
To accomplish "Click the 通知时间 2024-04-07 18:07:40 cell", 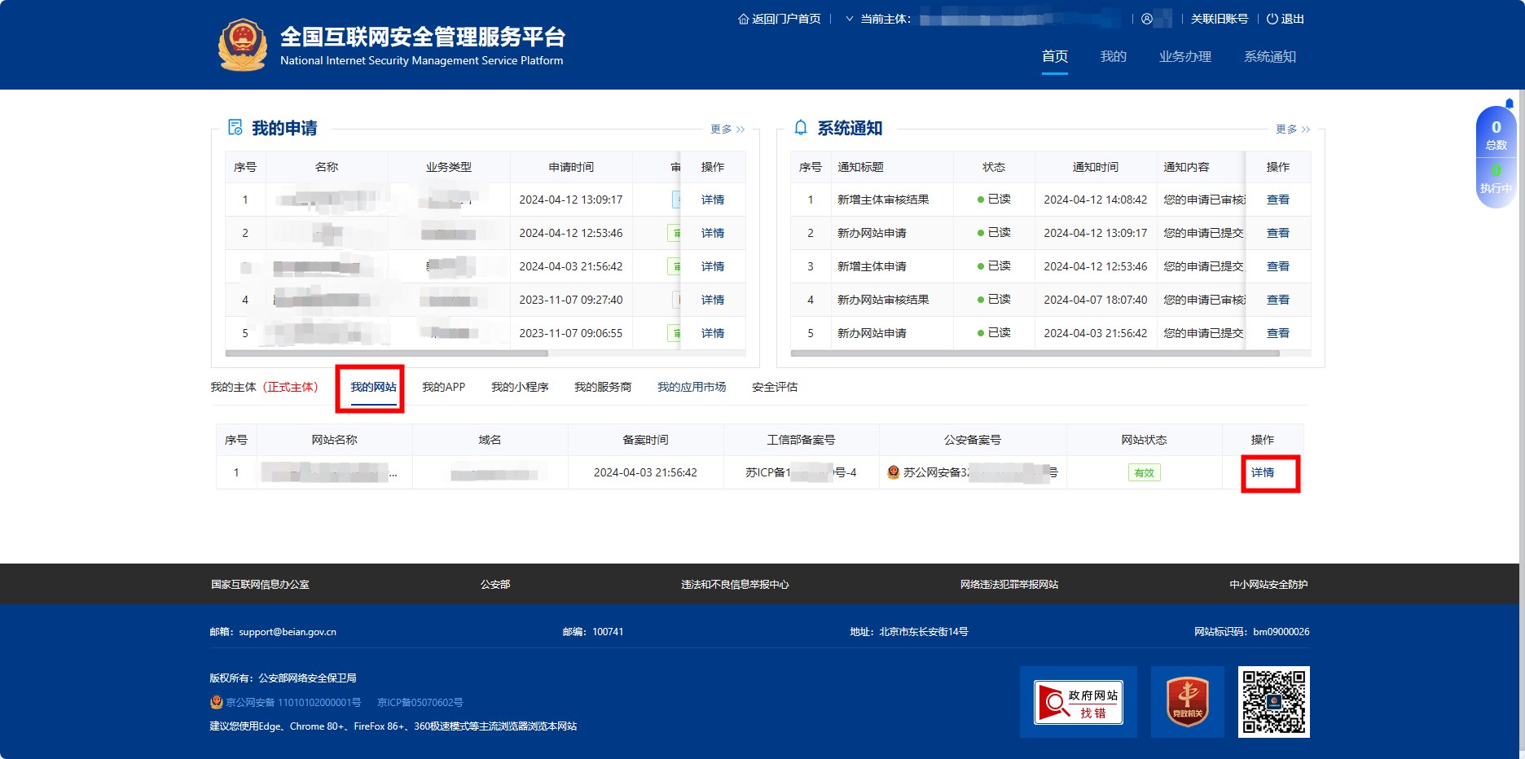I will point(1095,300).
